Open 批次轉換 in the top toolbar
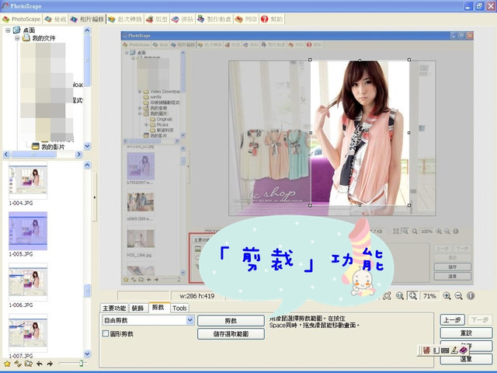This screenshot has width=497, height=373. (x=125, y=19)
